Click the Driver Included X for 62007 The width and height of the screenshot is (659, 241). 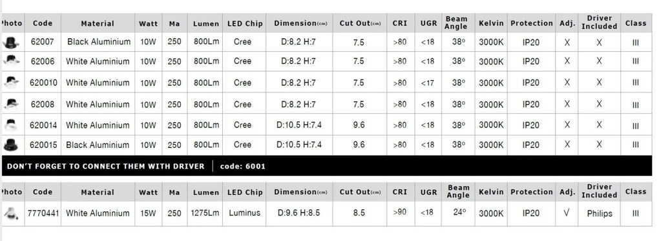point(600,43)
